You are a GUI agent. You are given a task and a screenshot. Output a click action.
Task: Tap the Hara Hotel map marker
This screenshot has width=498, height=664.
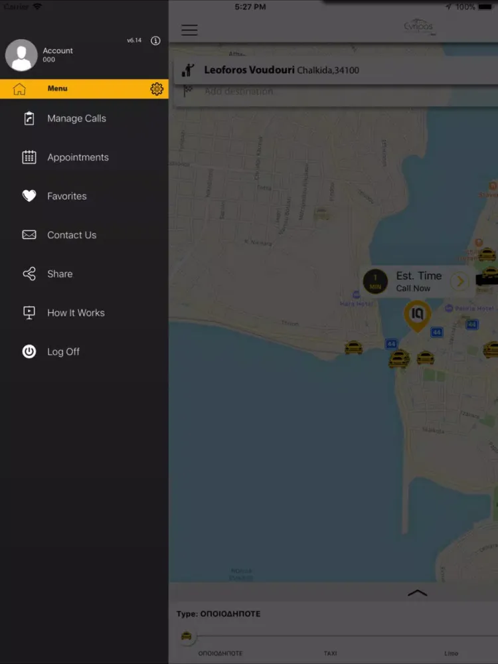[x=356, y=295]
